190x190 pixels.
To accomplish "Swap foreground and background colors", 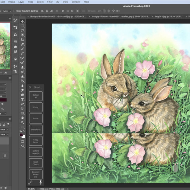I will (x=24, y=131).
